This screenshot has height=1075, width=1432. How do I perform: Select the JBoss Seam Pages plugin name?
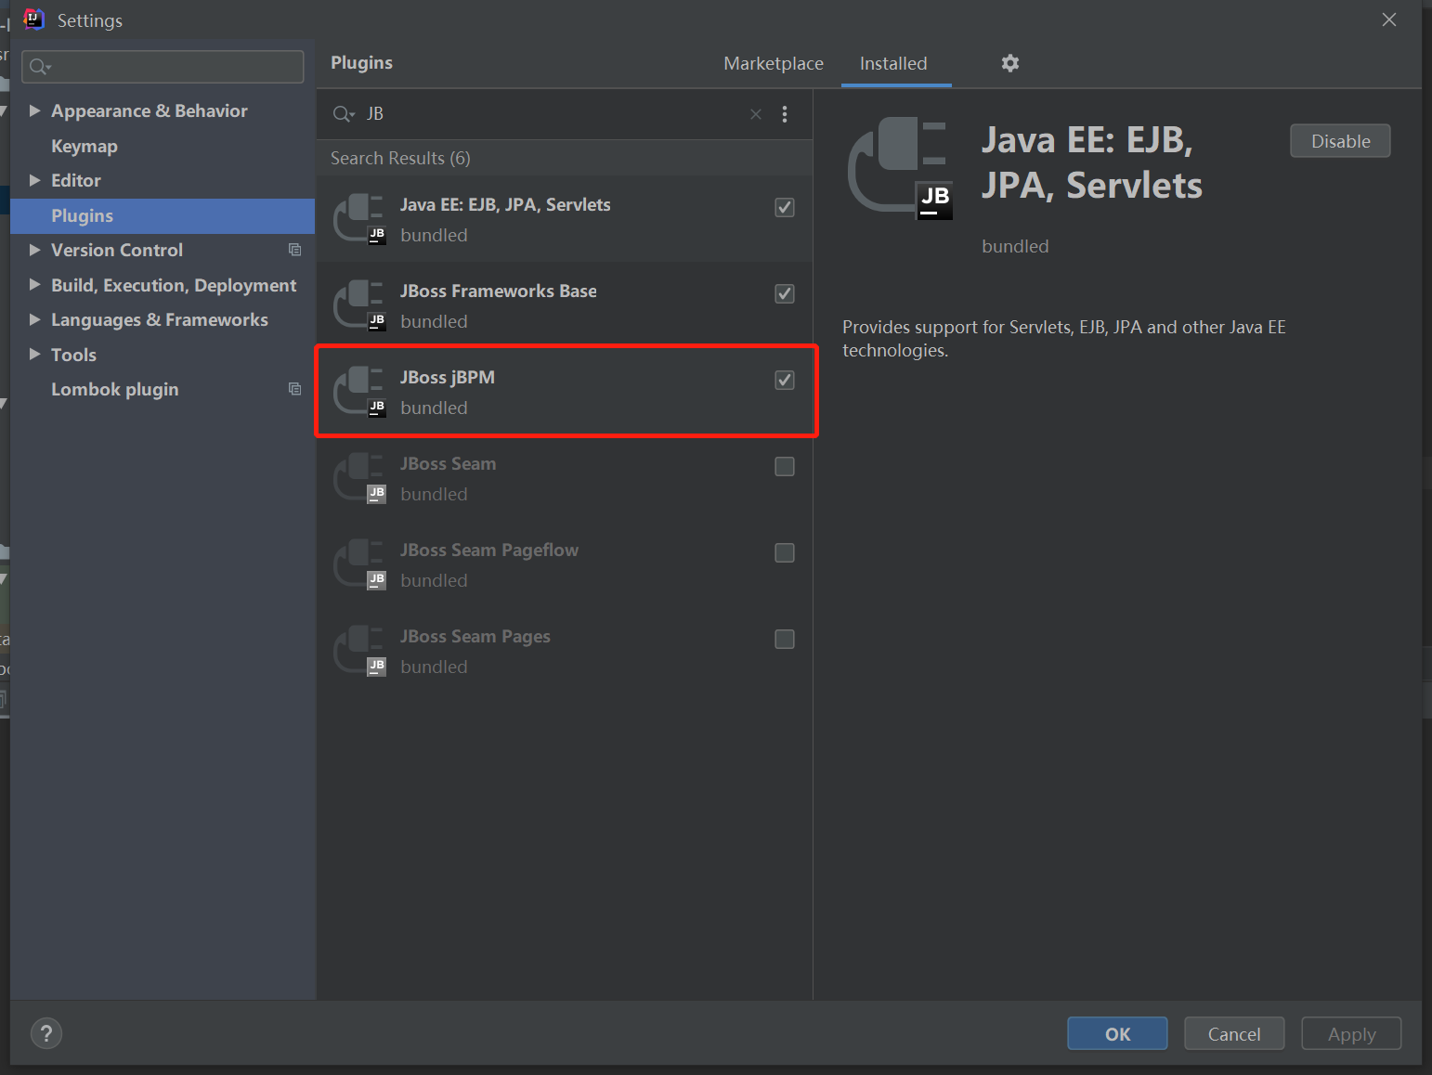[x=475, y=636]
